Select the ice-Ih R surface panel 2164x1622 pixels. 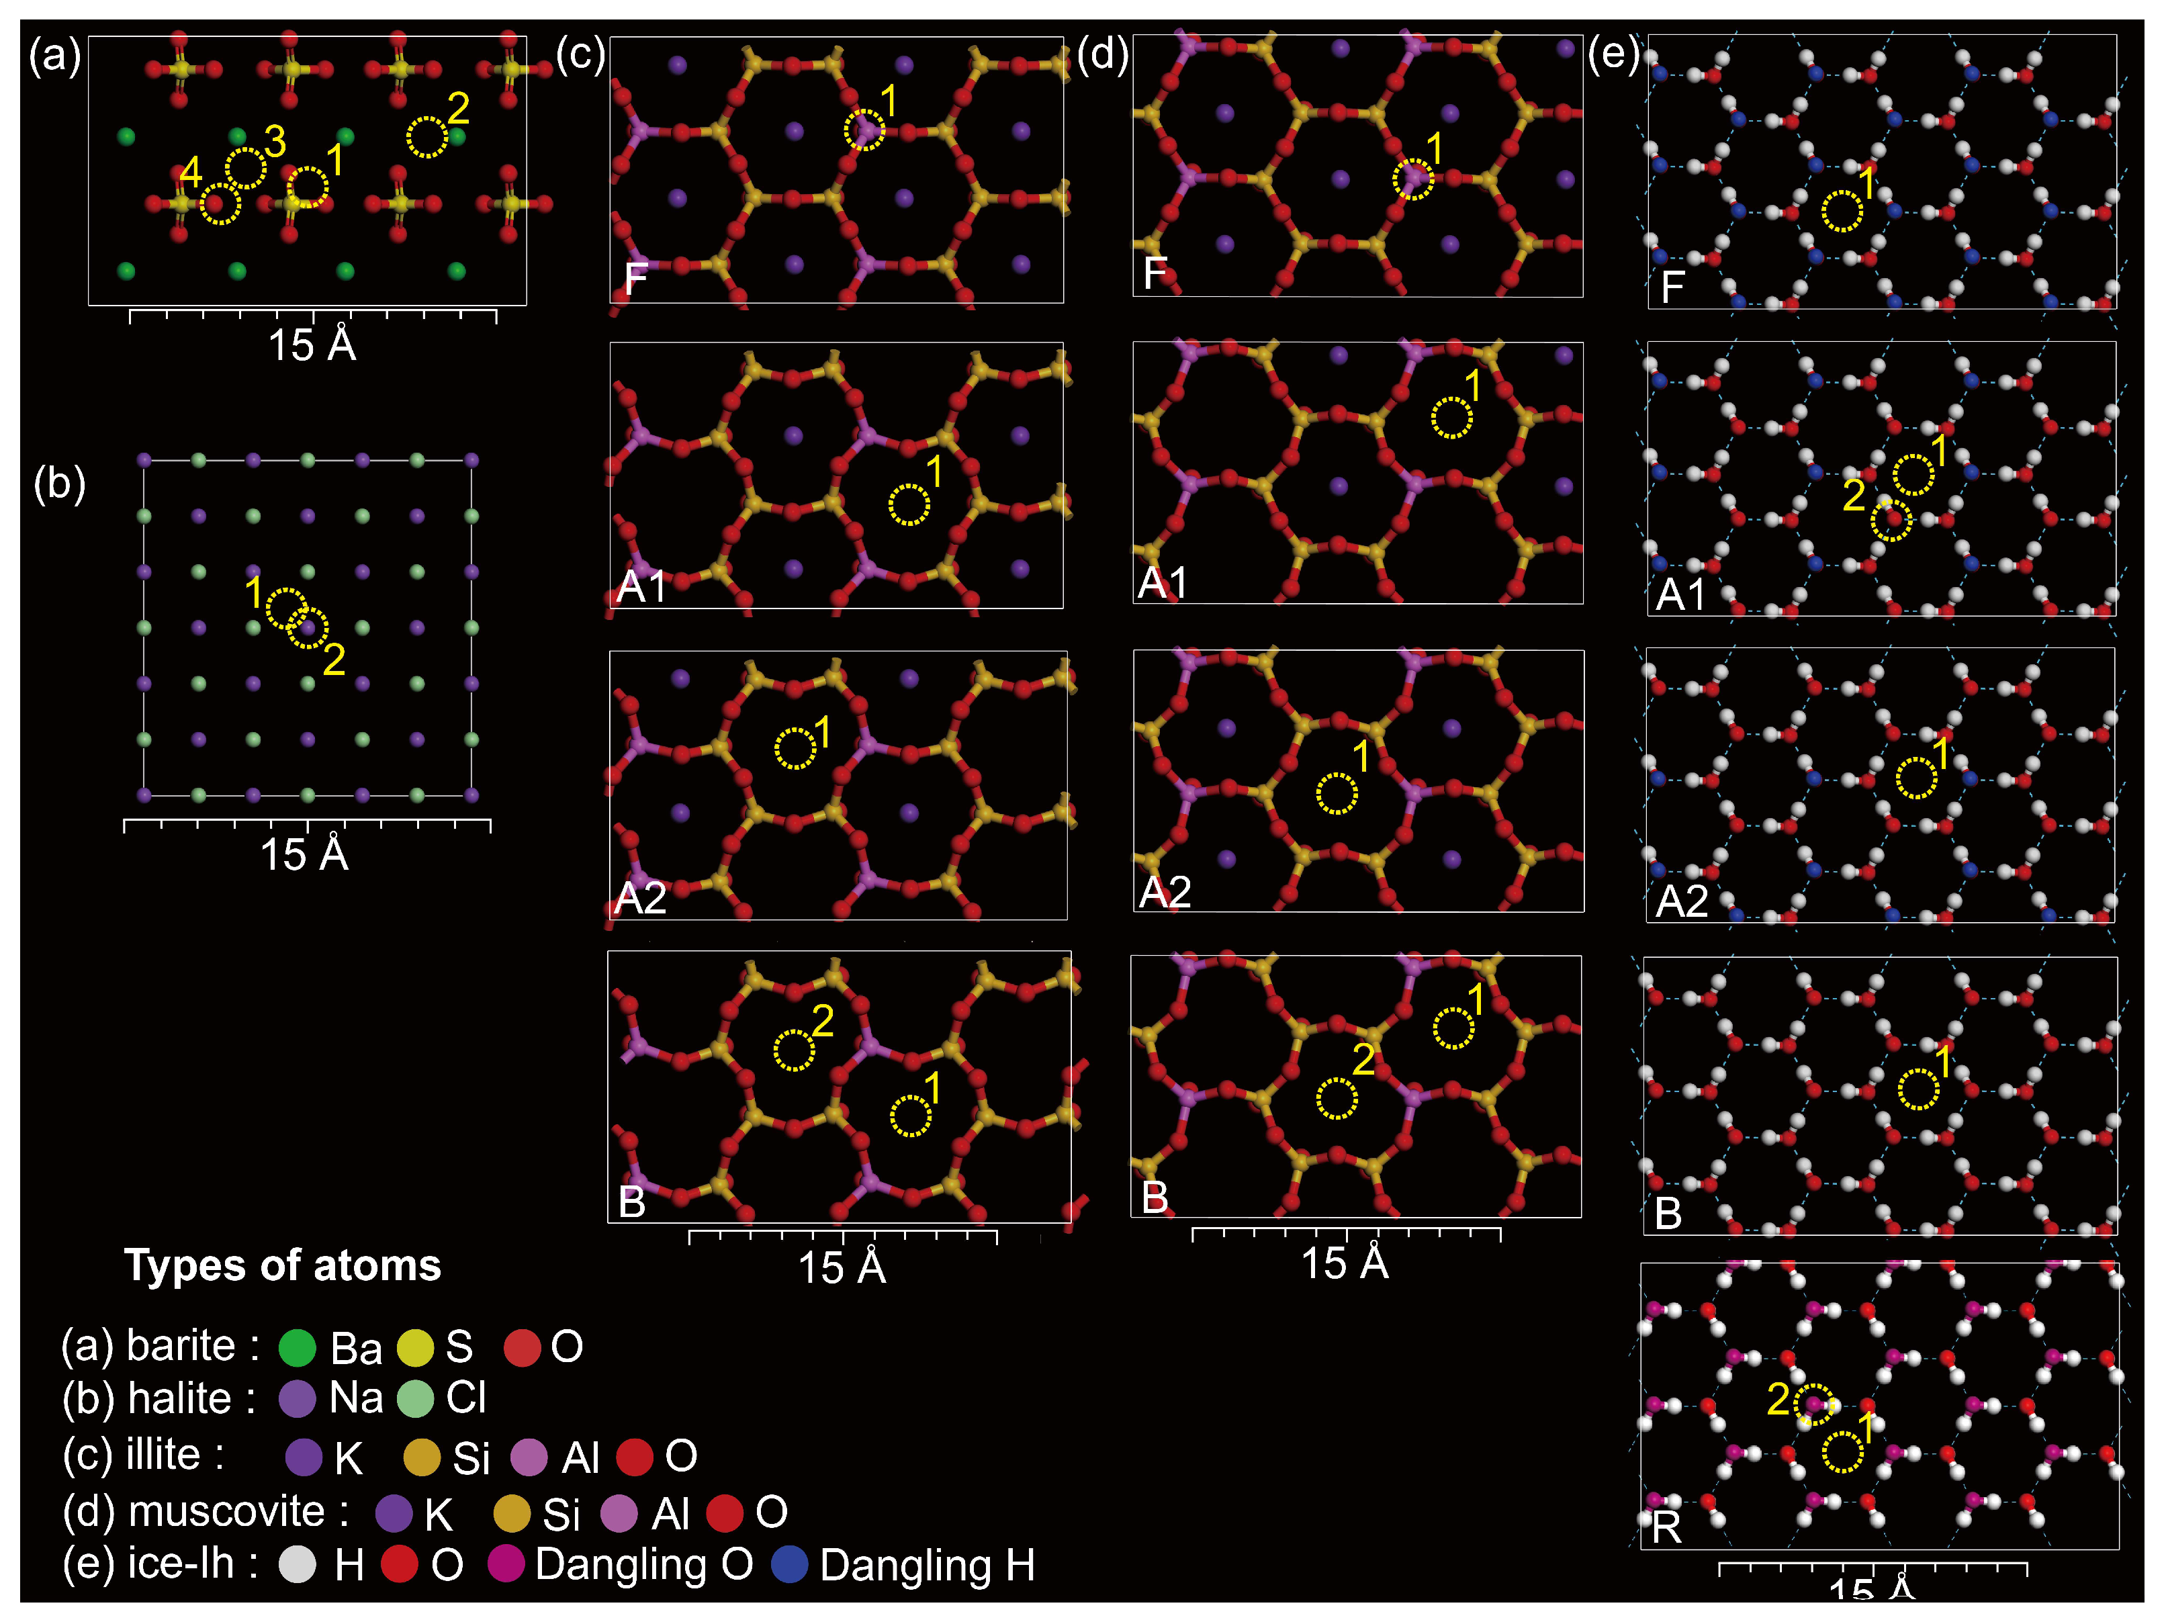1881,1407
